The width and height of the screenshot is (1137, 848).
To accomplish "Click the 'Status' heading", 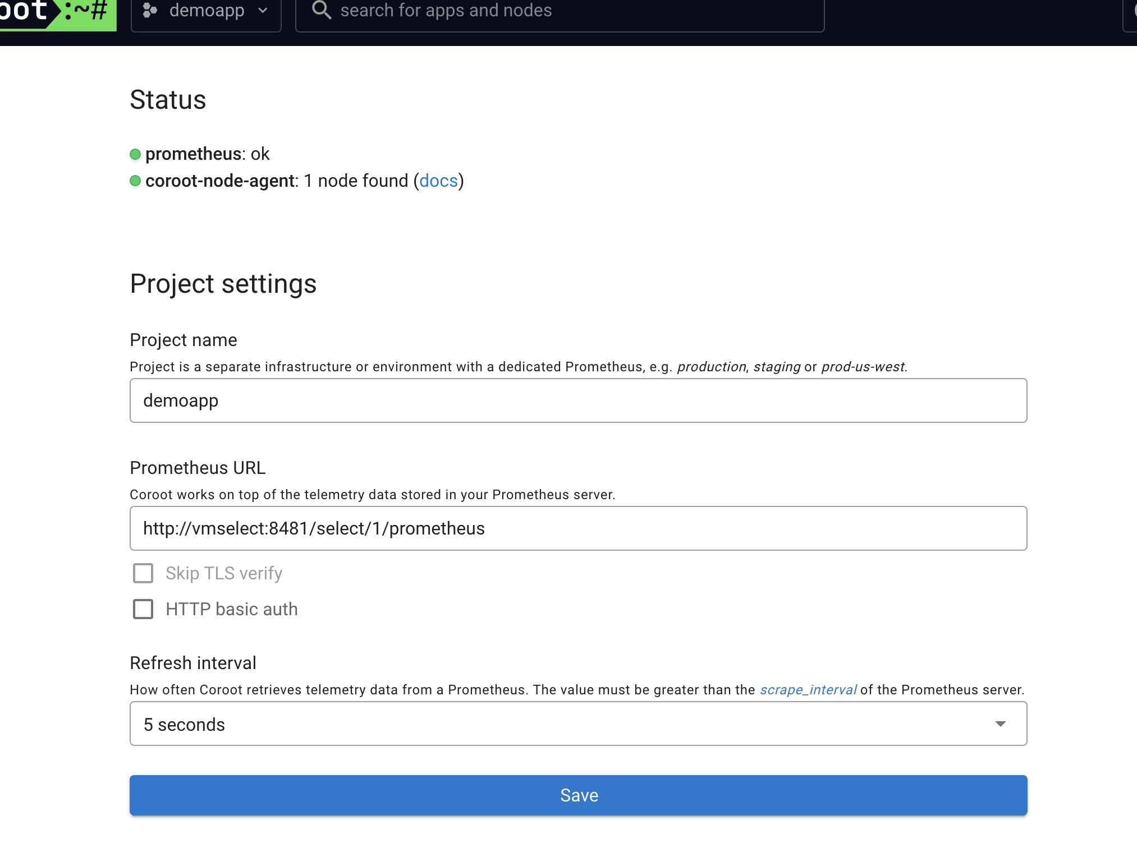I will (x=168, y=100).
